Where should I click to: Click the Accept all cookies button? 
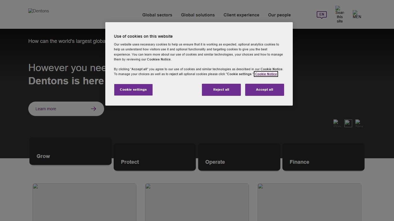(264, 89)
